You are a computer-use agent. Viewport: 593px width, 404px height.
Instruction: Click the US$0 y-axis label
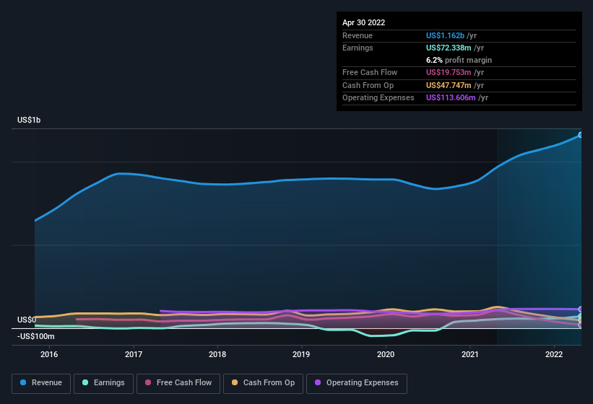click(x=27, y=320)
